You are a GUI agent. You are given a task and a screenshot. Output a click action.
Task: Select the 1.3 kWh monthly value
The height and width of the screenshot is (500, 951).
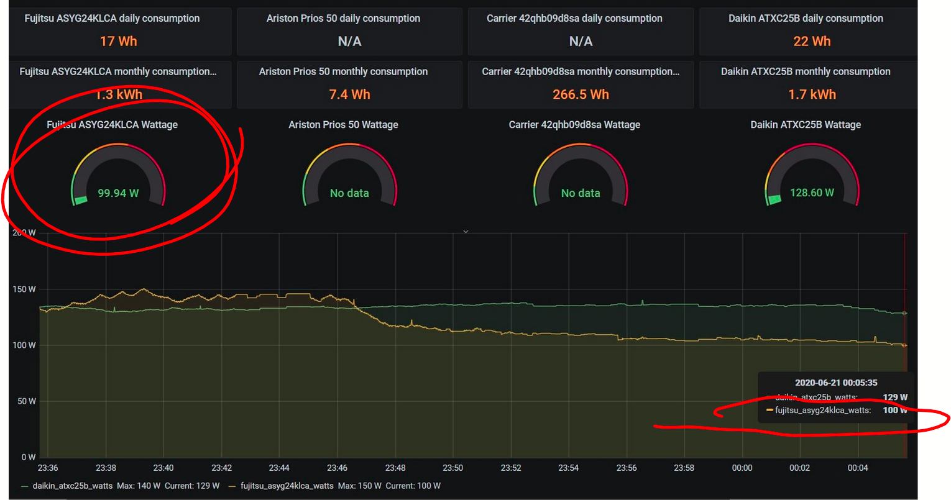(x=118, y=94)
